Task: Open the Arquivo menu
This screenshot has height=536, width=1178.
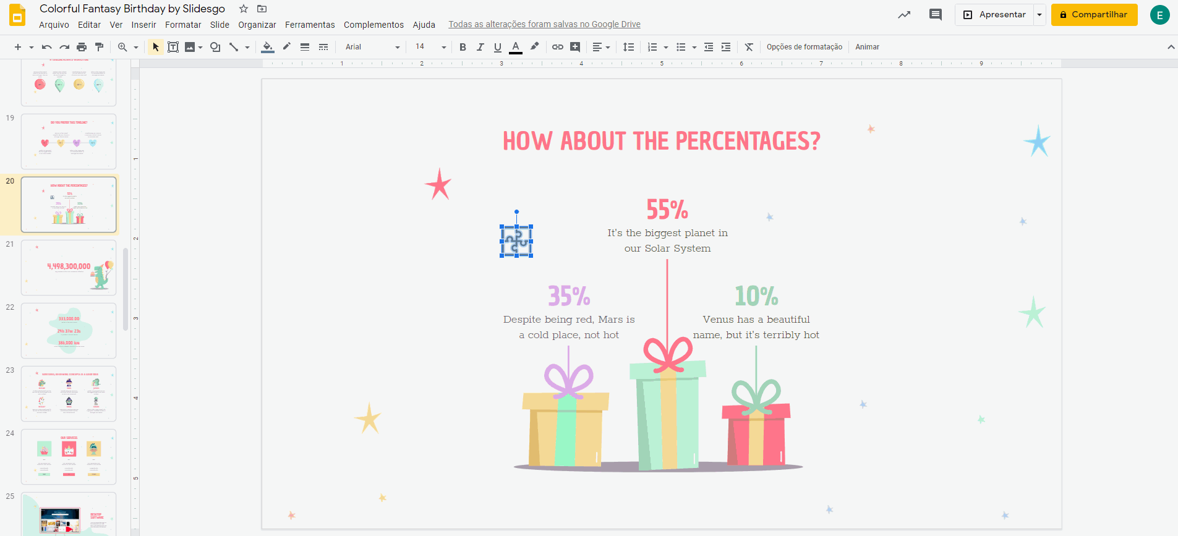Action: [x=54, y=25]
